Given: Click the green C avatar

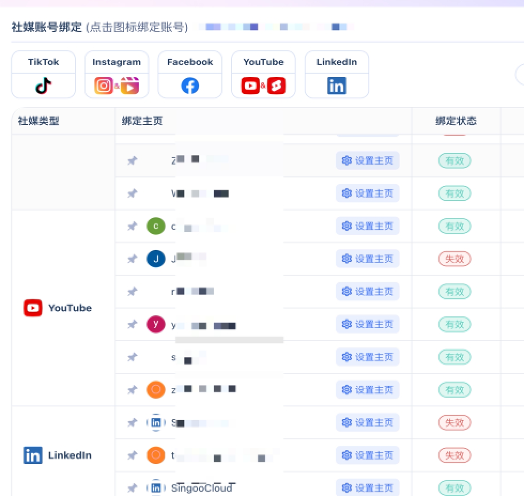Looking at the screenshot, I should 156,226.
